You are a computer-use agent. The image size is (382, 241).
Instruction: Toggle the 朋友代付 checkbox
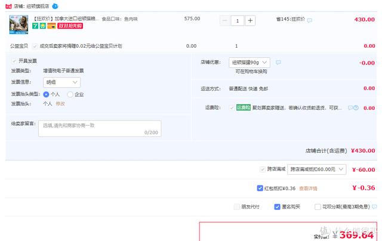pos(236,207)
